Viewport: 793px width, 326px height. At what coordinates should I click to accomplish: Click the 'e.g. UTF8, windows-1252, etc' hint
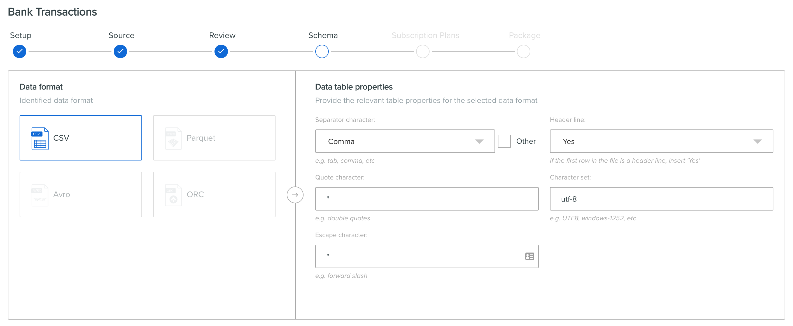tap(593, 218)
